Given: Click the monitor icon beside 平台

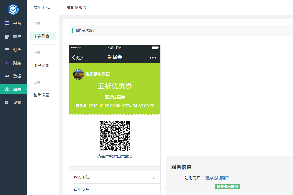Looking at the screenshot, I should 7,23.
